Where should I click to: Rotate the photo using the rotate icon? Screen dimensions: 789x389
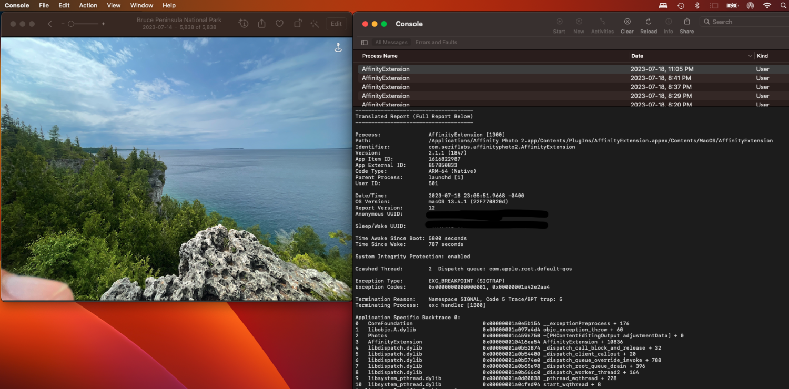point(297,24)
